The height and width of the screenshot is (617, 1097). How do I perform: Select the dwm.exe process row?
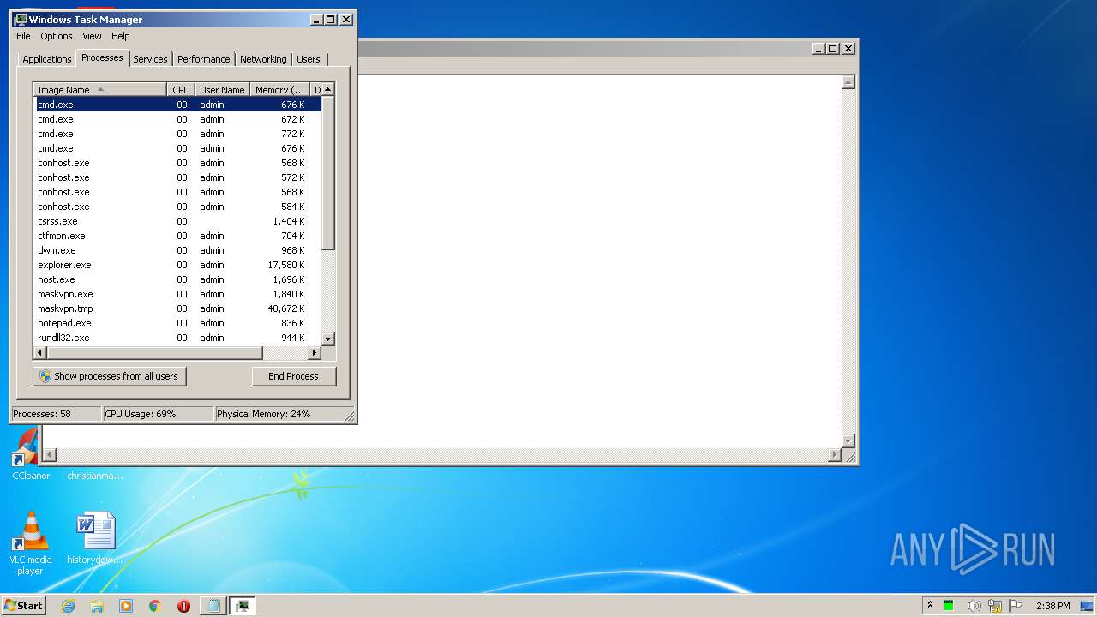177,250
